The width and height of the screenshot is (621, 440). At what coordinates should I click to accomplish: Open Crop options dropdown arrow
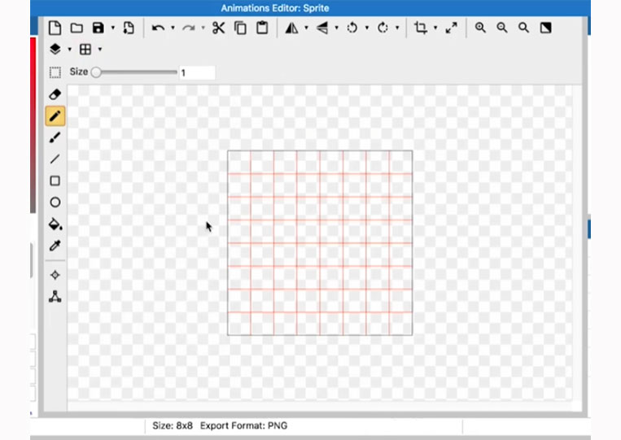(x=435, y=28)
